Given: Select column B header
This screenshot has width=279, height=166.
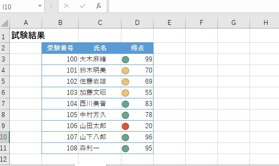Looking at the screenshot, I should pos(60,23).
